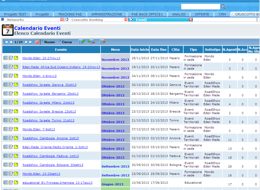Click the magnifying glass search icon
The height and width of the screenshot is (190, 260).
pos(223,7)
